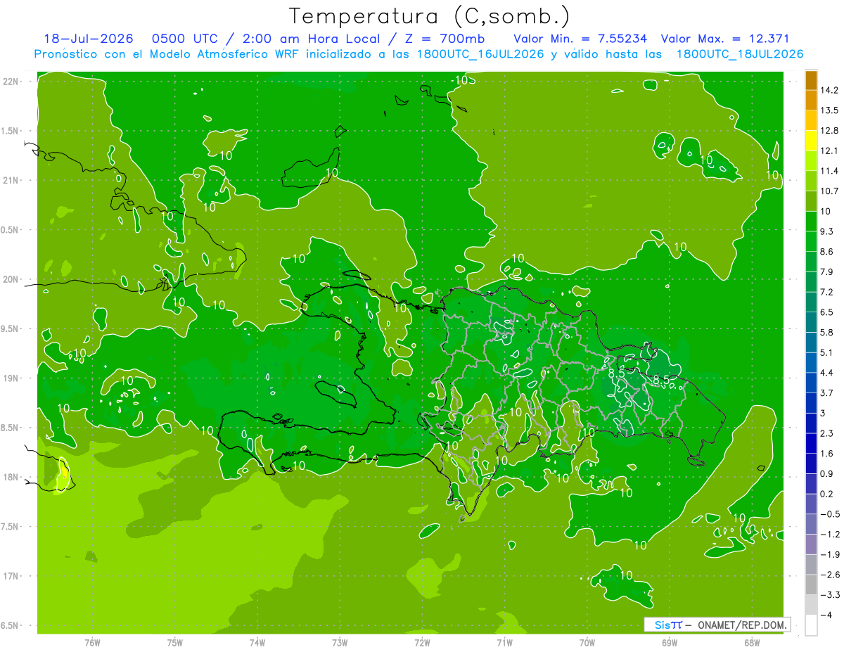This screenshot has height=652, width=844.
Task: Click the '-3.3' colorbar value
Action: pos(830,595)
